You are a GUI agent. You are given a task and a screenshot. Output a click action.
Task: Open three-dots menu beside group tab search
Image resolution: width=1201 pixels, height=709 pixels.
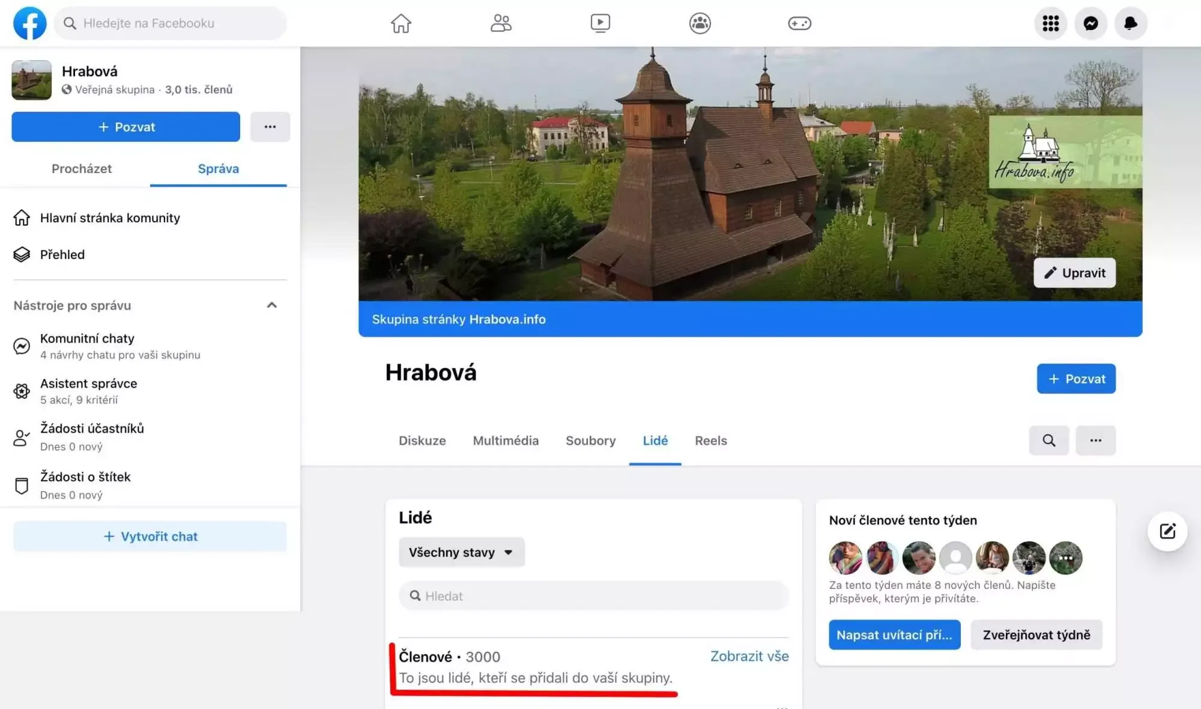click(1095, 440)
